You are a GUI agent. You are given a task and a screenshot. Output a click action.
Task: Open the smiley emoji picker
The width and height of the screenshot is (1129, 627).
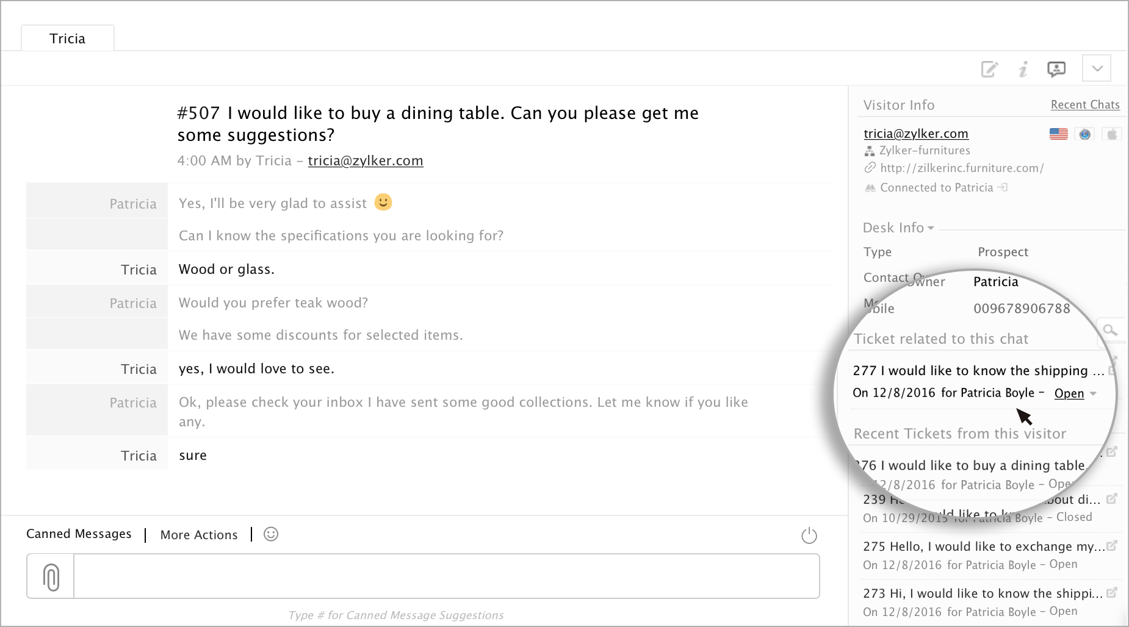click(x=271, y=534)
